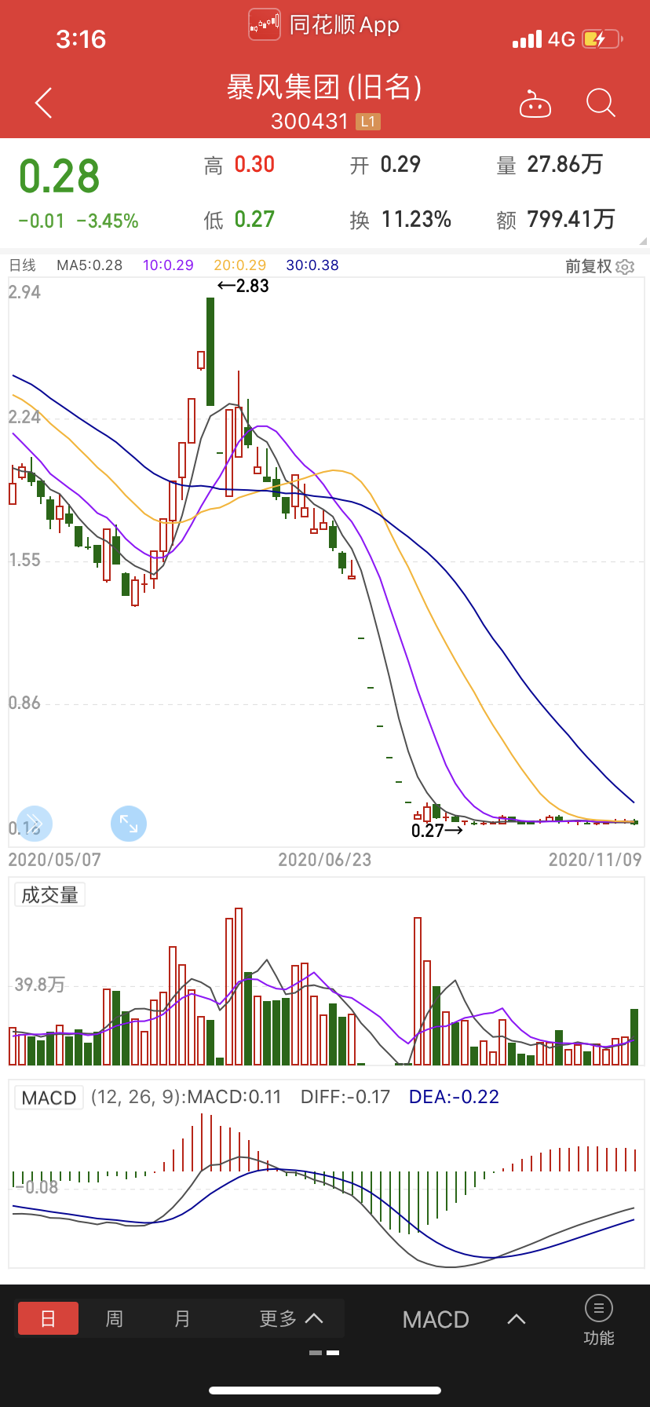Tap the blue drawing tool icon
Viewport: 650px width, 1407px height.
click(35, 824)
